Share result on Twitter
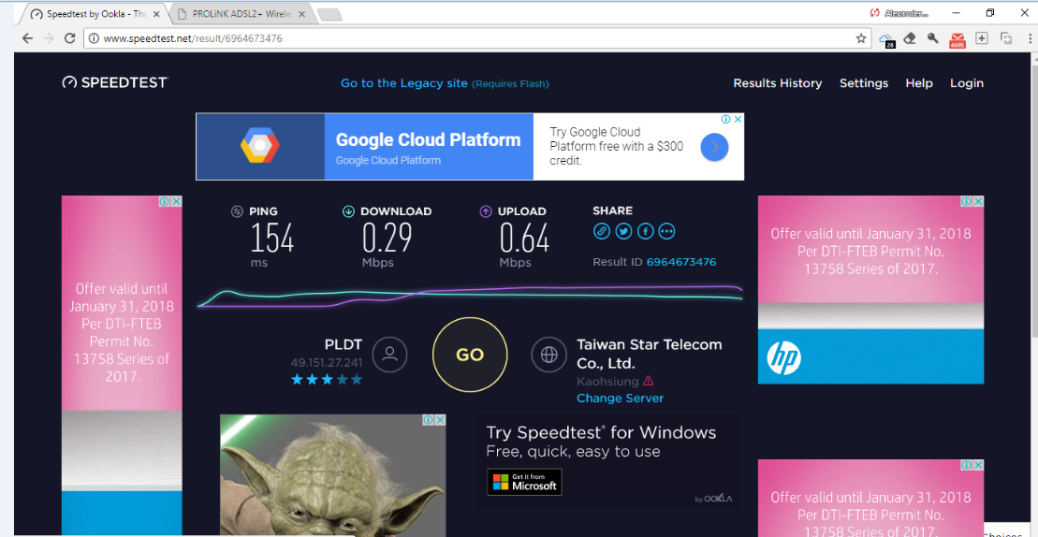1038x537 pixels. 623,231
